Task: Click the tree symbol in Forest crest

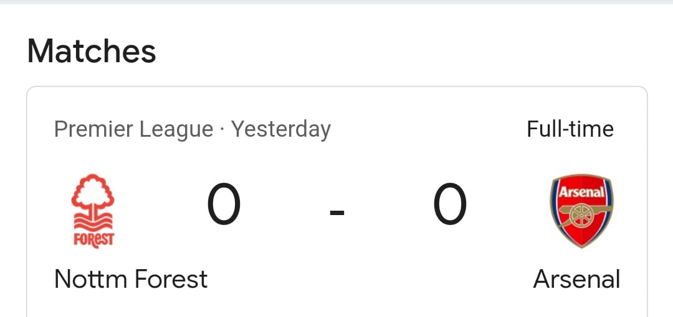Action: pyautogui.click(x=93, y=195)
